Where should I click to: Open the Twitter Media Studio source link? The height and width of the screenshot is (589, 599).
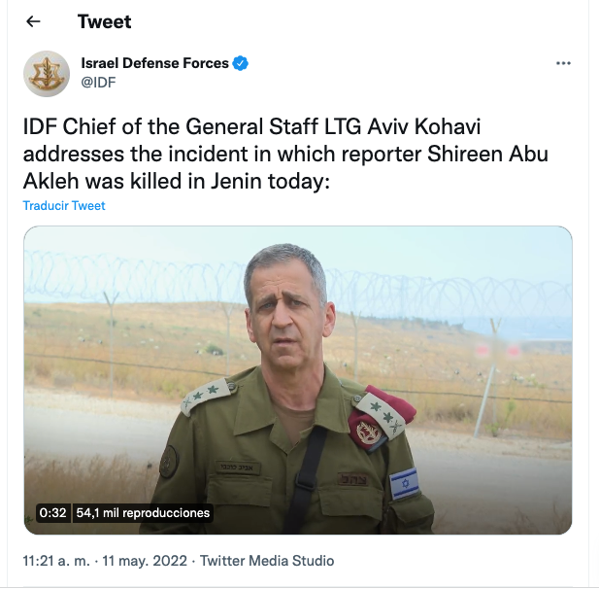(x=267, y=561)
